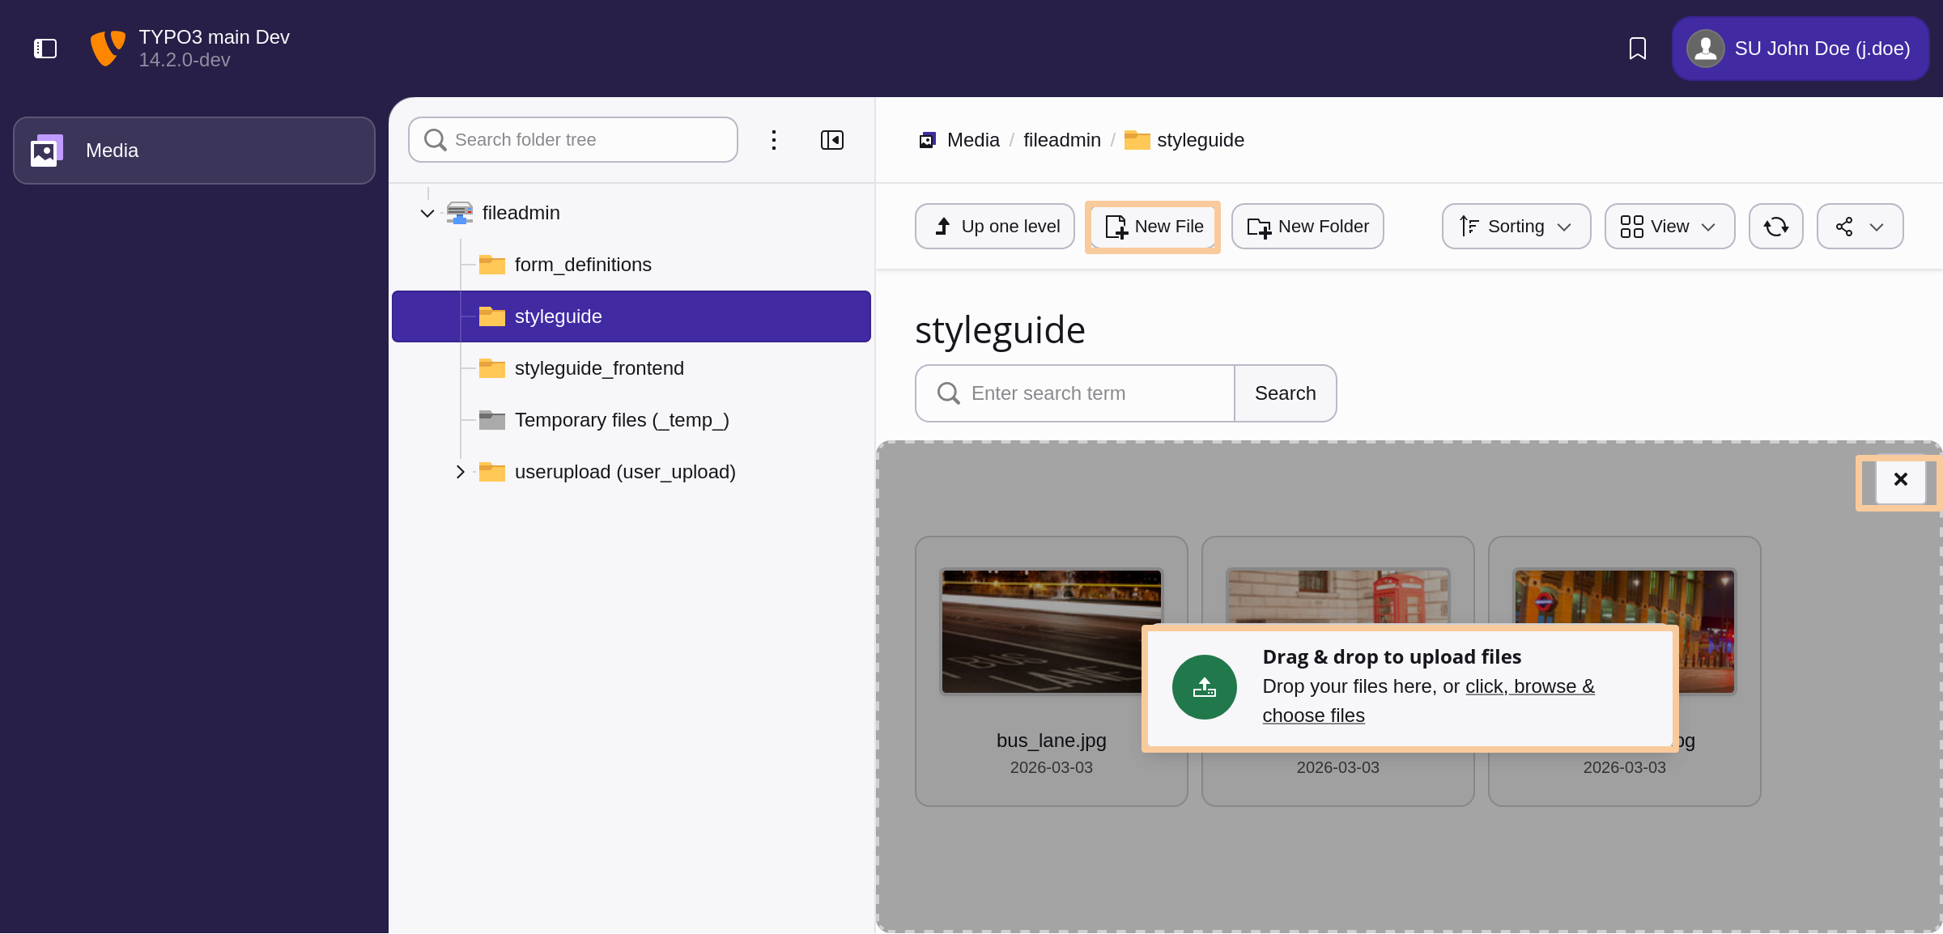Toggle the module menu sidebar icon
1943x934 pixels.
pos(45,49)
